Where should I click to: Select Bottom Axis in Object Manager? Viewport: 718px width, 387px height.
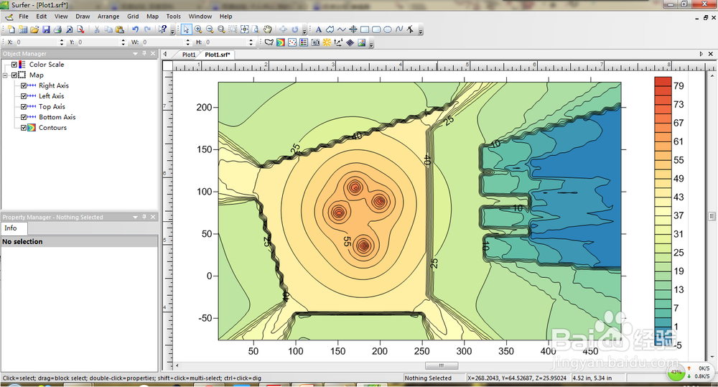pos(57,117)
